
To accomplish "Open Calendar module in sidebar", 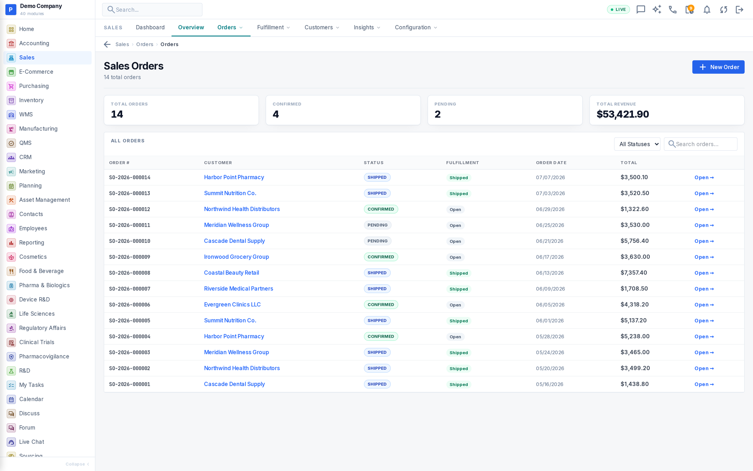I will pos(47,399).
